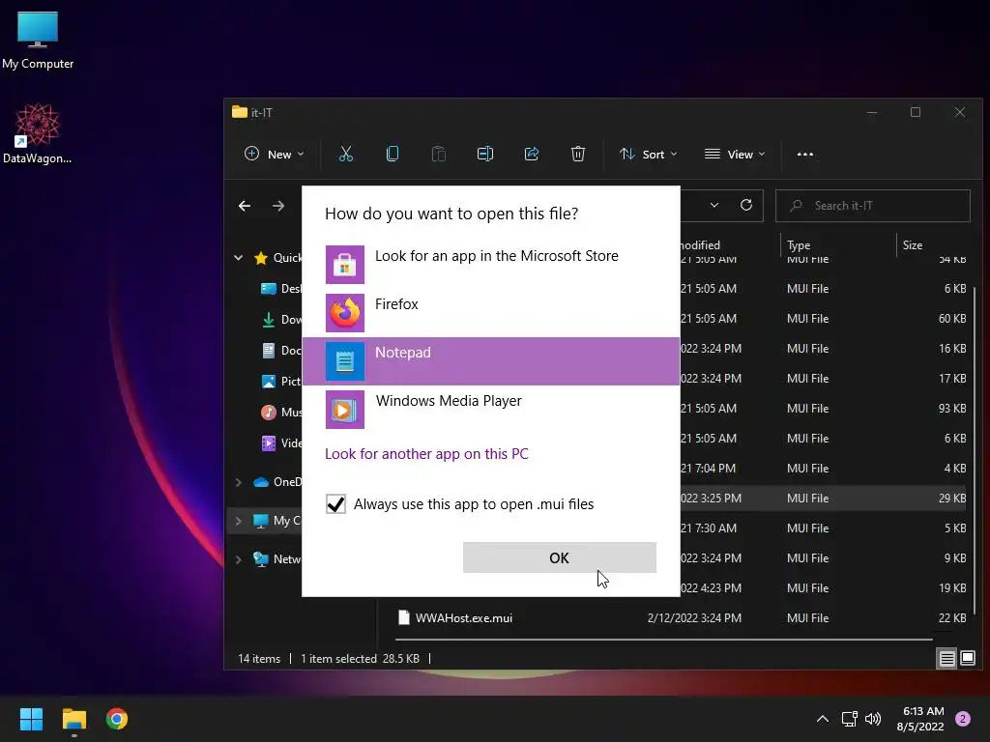
Task: Select the WWAHost.exe.mui file
Action: 463,618
